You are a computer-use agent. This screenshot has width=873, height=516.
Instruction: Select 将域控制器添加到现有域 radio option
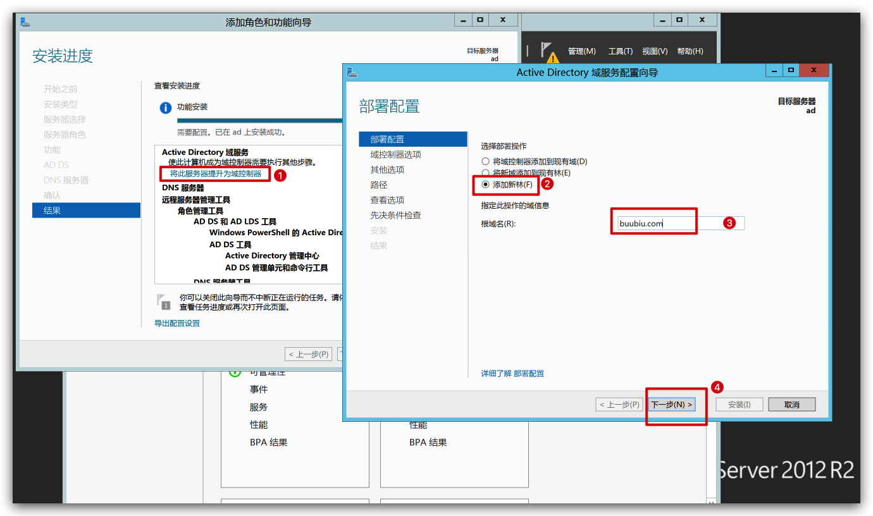click(486, 162)
